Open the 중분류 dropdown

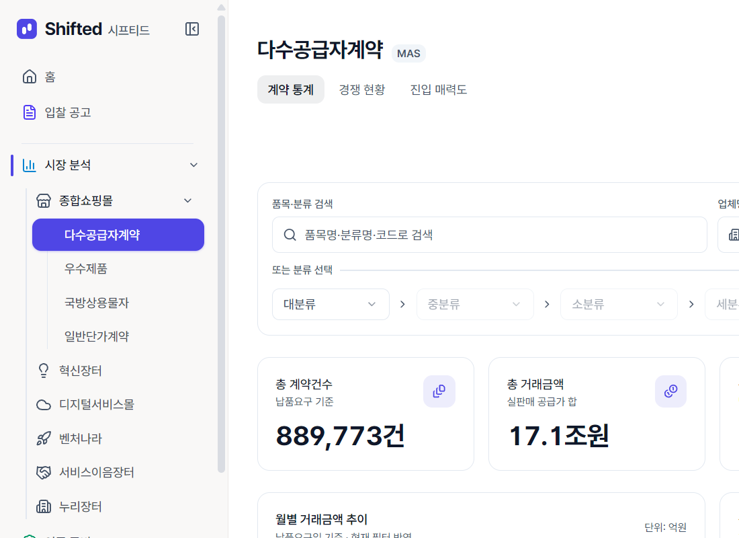pyautogui.click(x=475, y=305)
